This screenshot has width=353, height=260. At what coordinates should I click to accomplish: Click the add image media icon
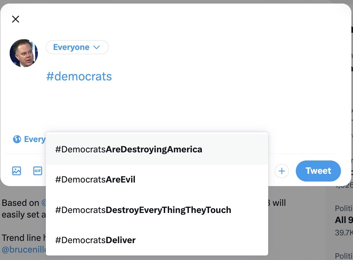17,171
